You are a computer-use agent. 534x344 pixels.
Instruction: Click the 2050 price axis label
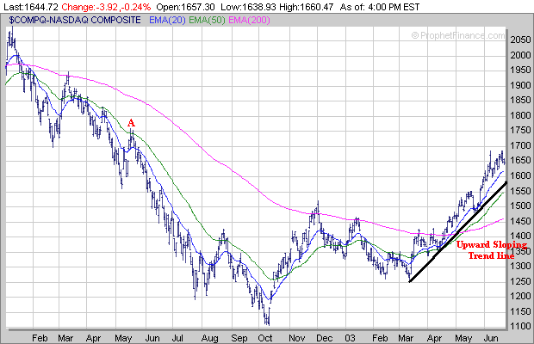click(520, 40)
